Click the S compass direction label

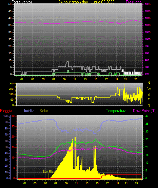point(149,95)
